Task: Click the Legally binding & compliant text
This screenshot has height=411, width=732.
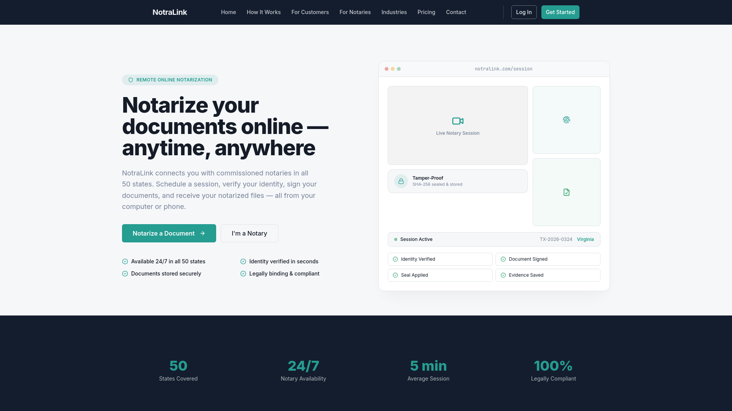Action: coord(284,274)
